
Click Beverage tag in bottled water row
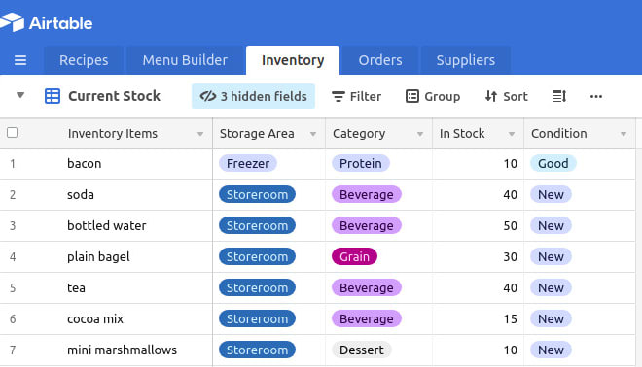click(x=367, y=225)
